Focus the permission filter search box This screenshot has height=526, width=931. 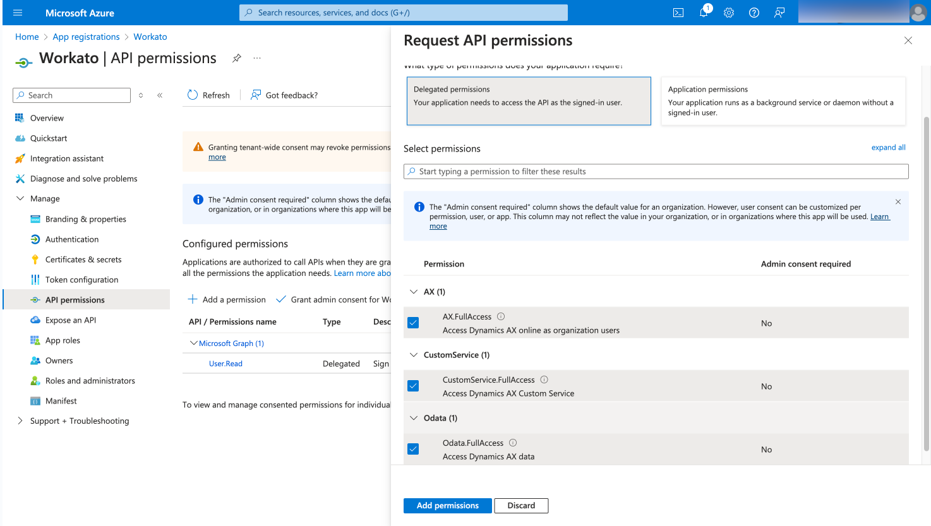click(657, 171)
